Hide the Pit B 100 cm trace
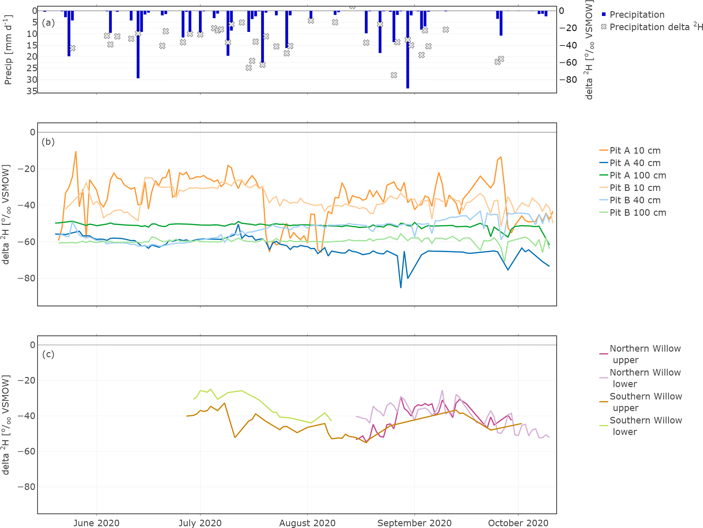 click(637, 212)
